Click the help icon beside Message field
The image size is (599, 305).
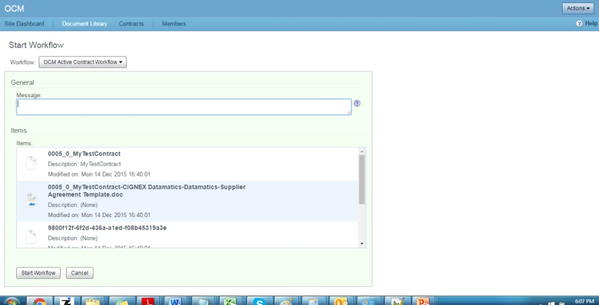coord(357,103)
